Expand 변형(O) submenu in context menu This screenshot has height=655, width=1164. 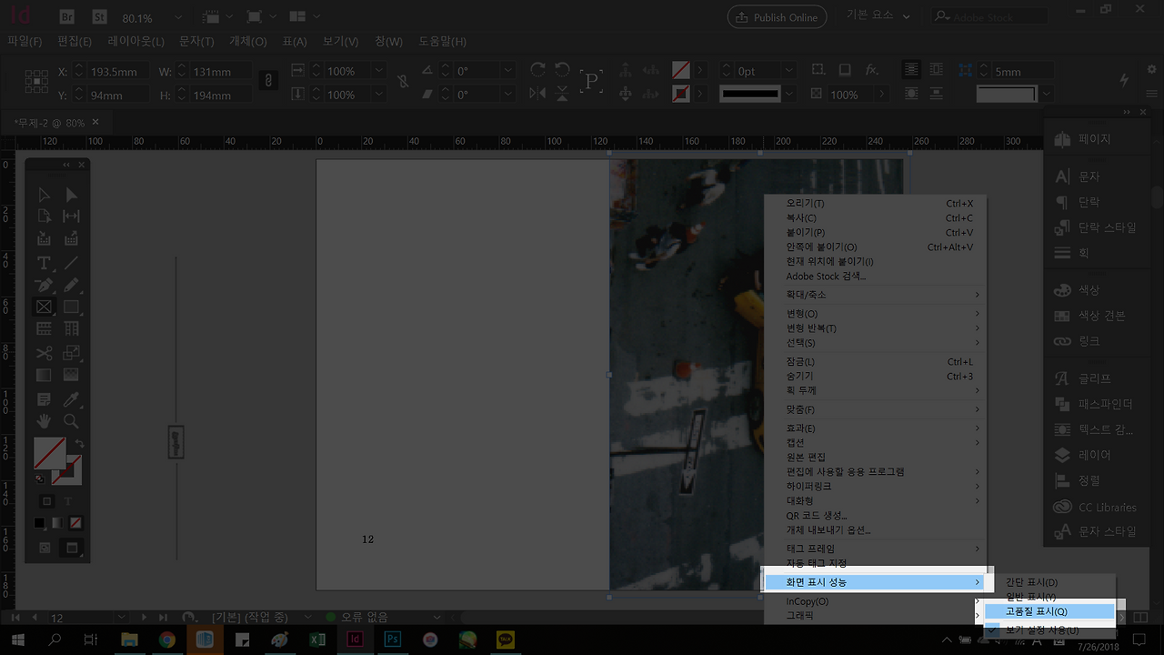click(875, 314)
